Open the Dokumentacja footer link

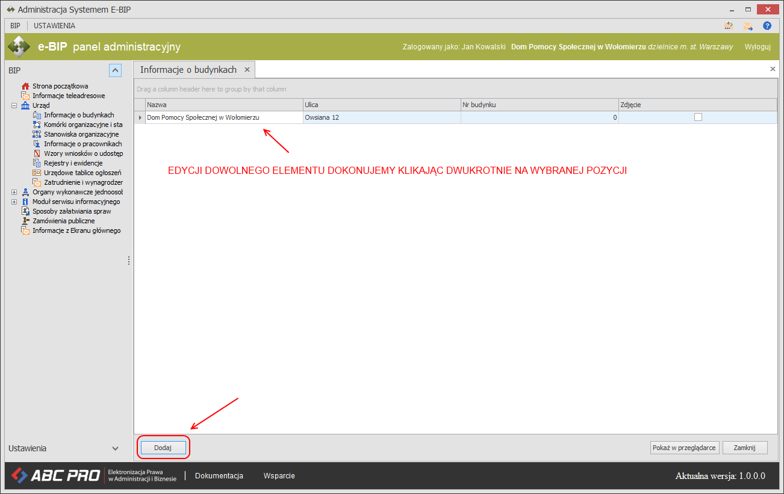[219, 475]
